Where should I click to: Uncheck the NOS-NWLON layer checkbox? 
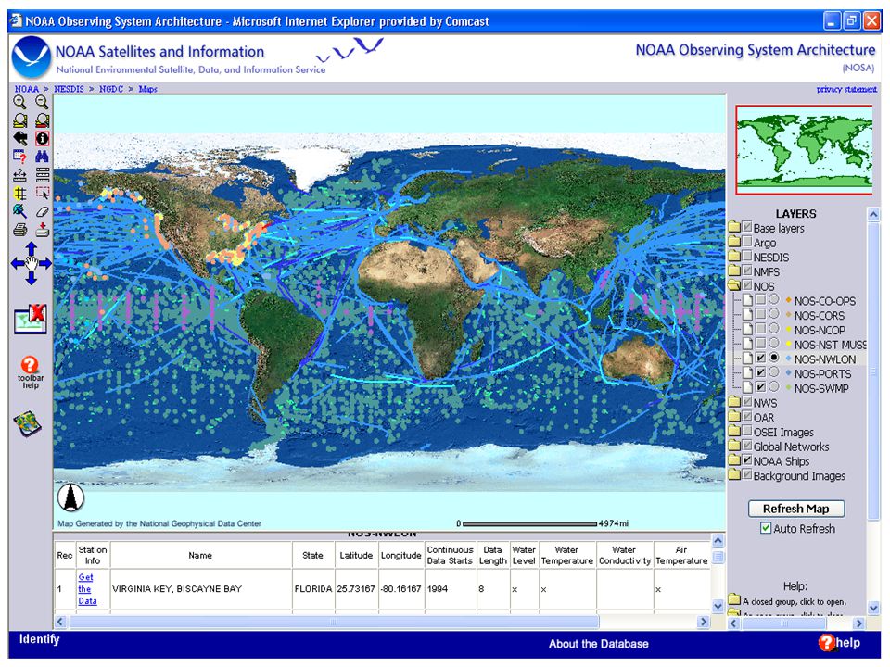click(x=760, y=358)
